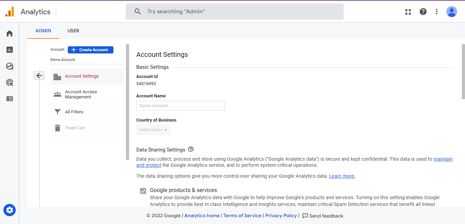The image size is (465, 224).
Task: Click the main page vertical scrollbar
Action: 463,71
